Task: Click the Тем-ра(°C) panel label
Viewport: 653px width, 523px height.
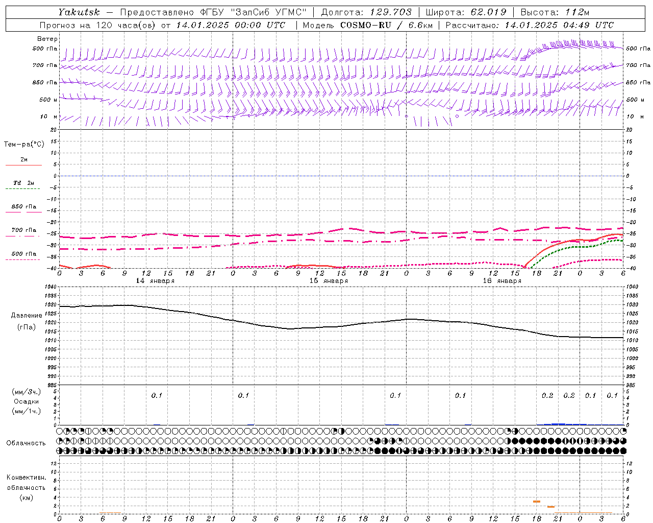Action: tap(24, 145)
